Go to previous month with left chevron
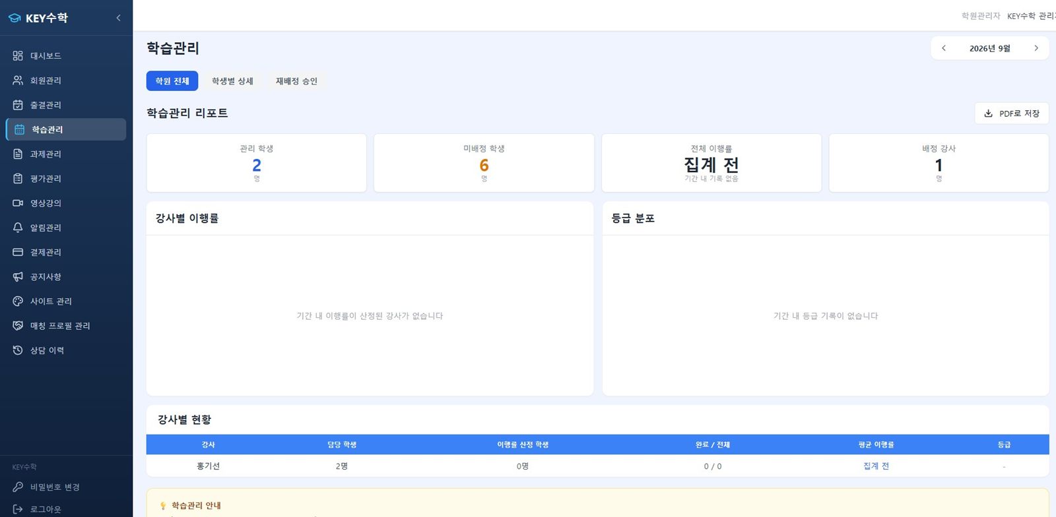Viewport: 1056px width, 517px height. [x=944, y=48]
